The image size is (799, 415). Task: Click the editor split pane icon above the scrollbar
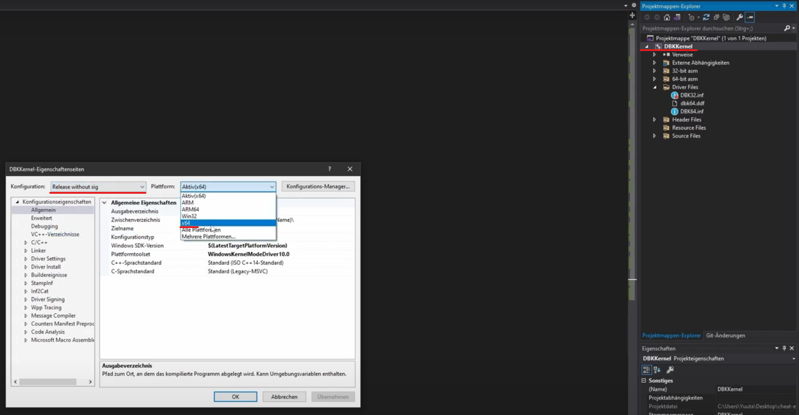(632, 15)
